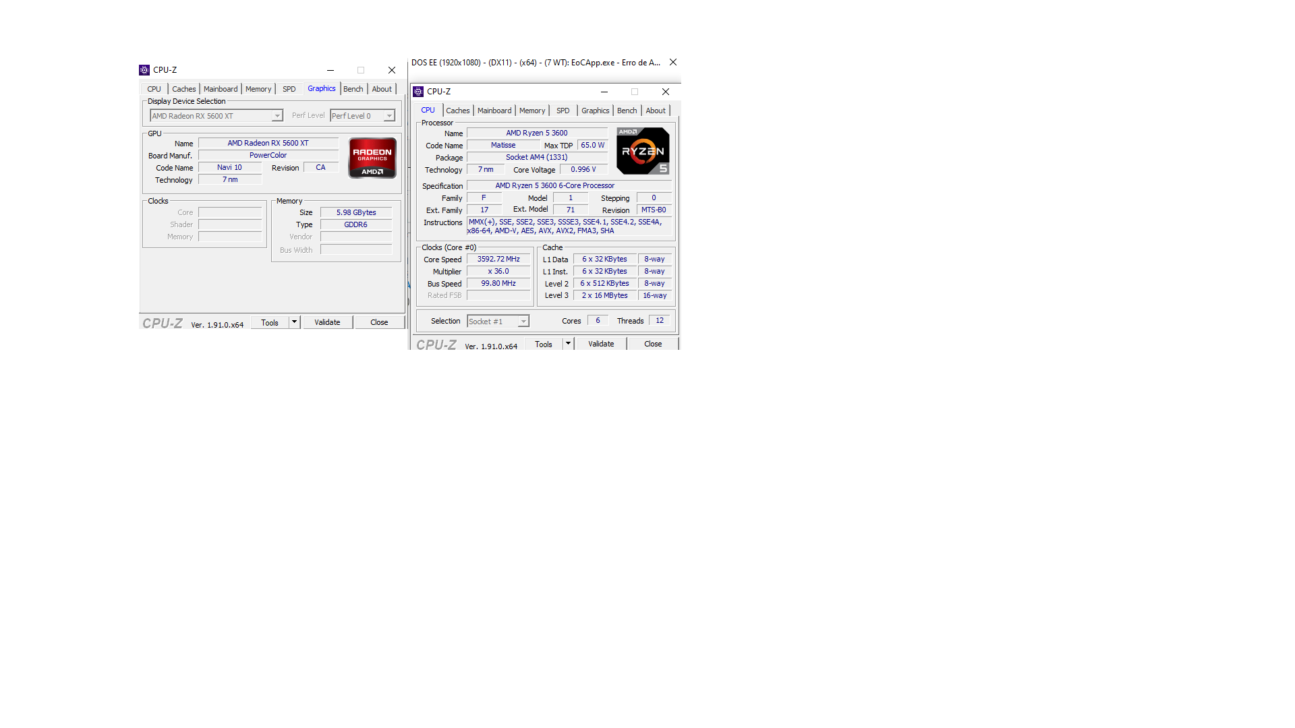Open SPD tab in left CPU-Z window
The width and height of the screenshot is (1295, 728).
click(x=289, y=89)
